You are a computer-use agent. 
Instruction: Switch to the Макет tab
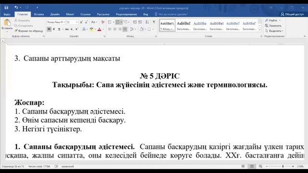[x=70, y=14]
